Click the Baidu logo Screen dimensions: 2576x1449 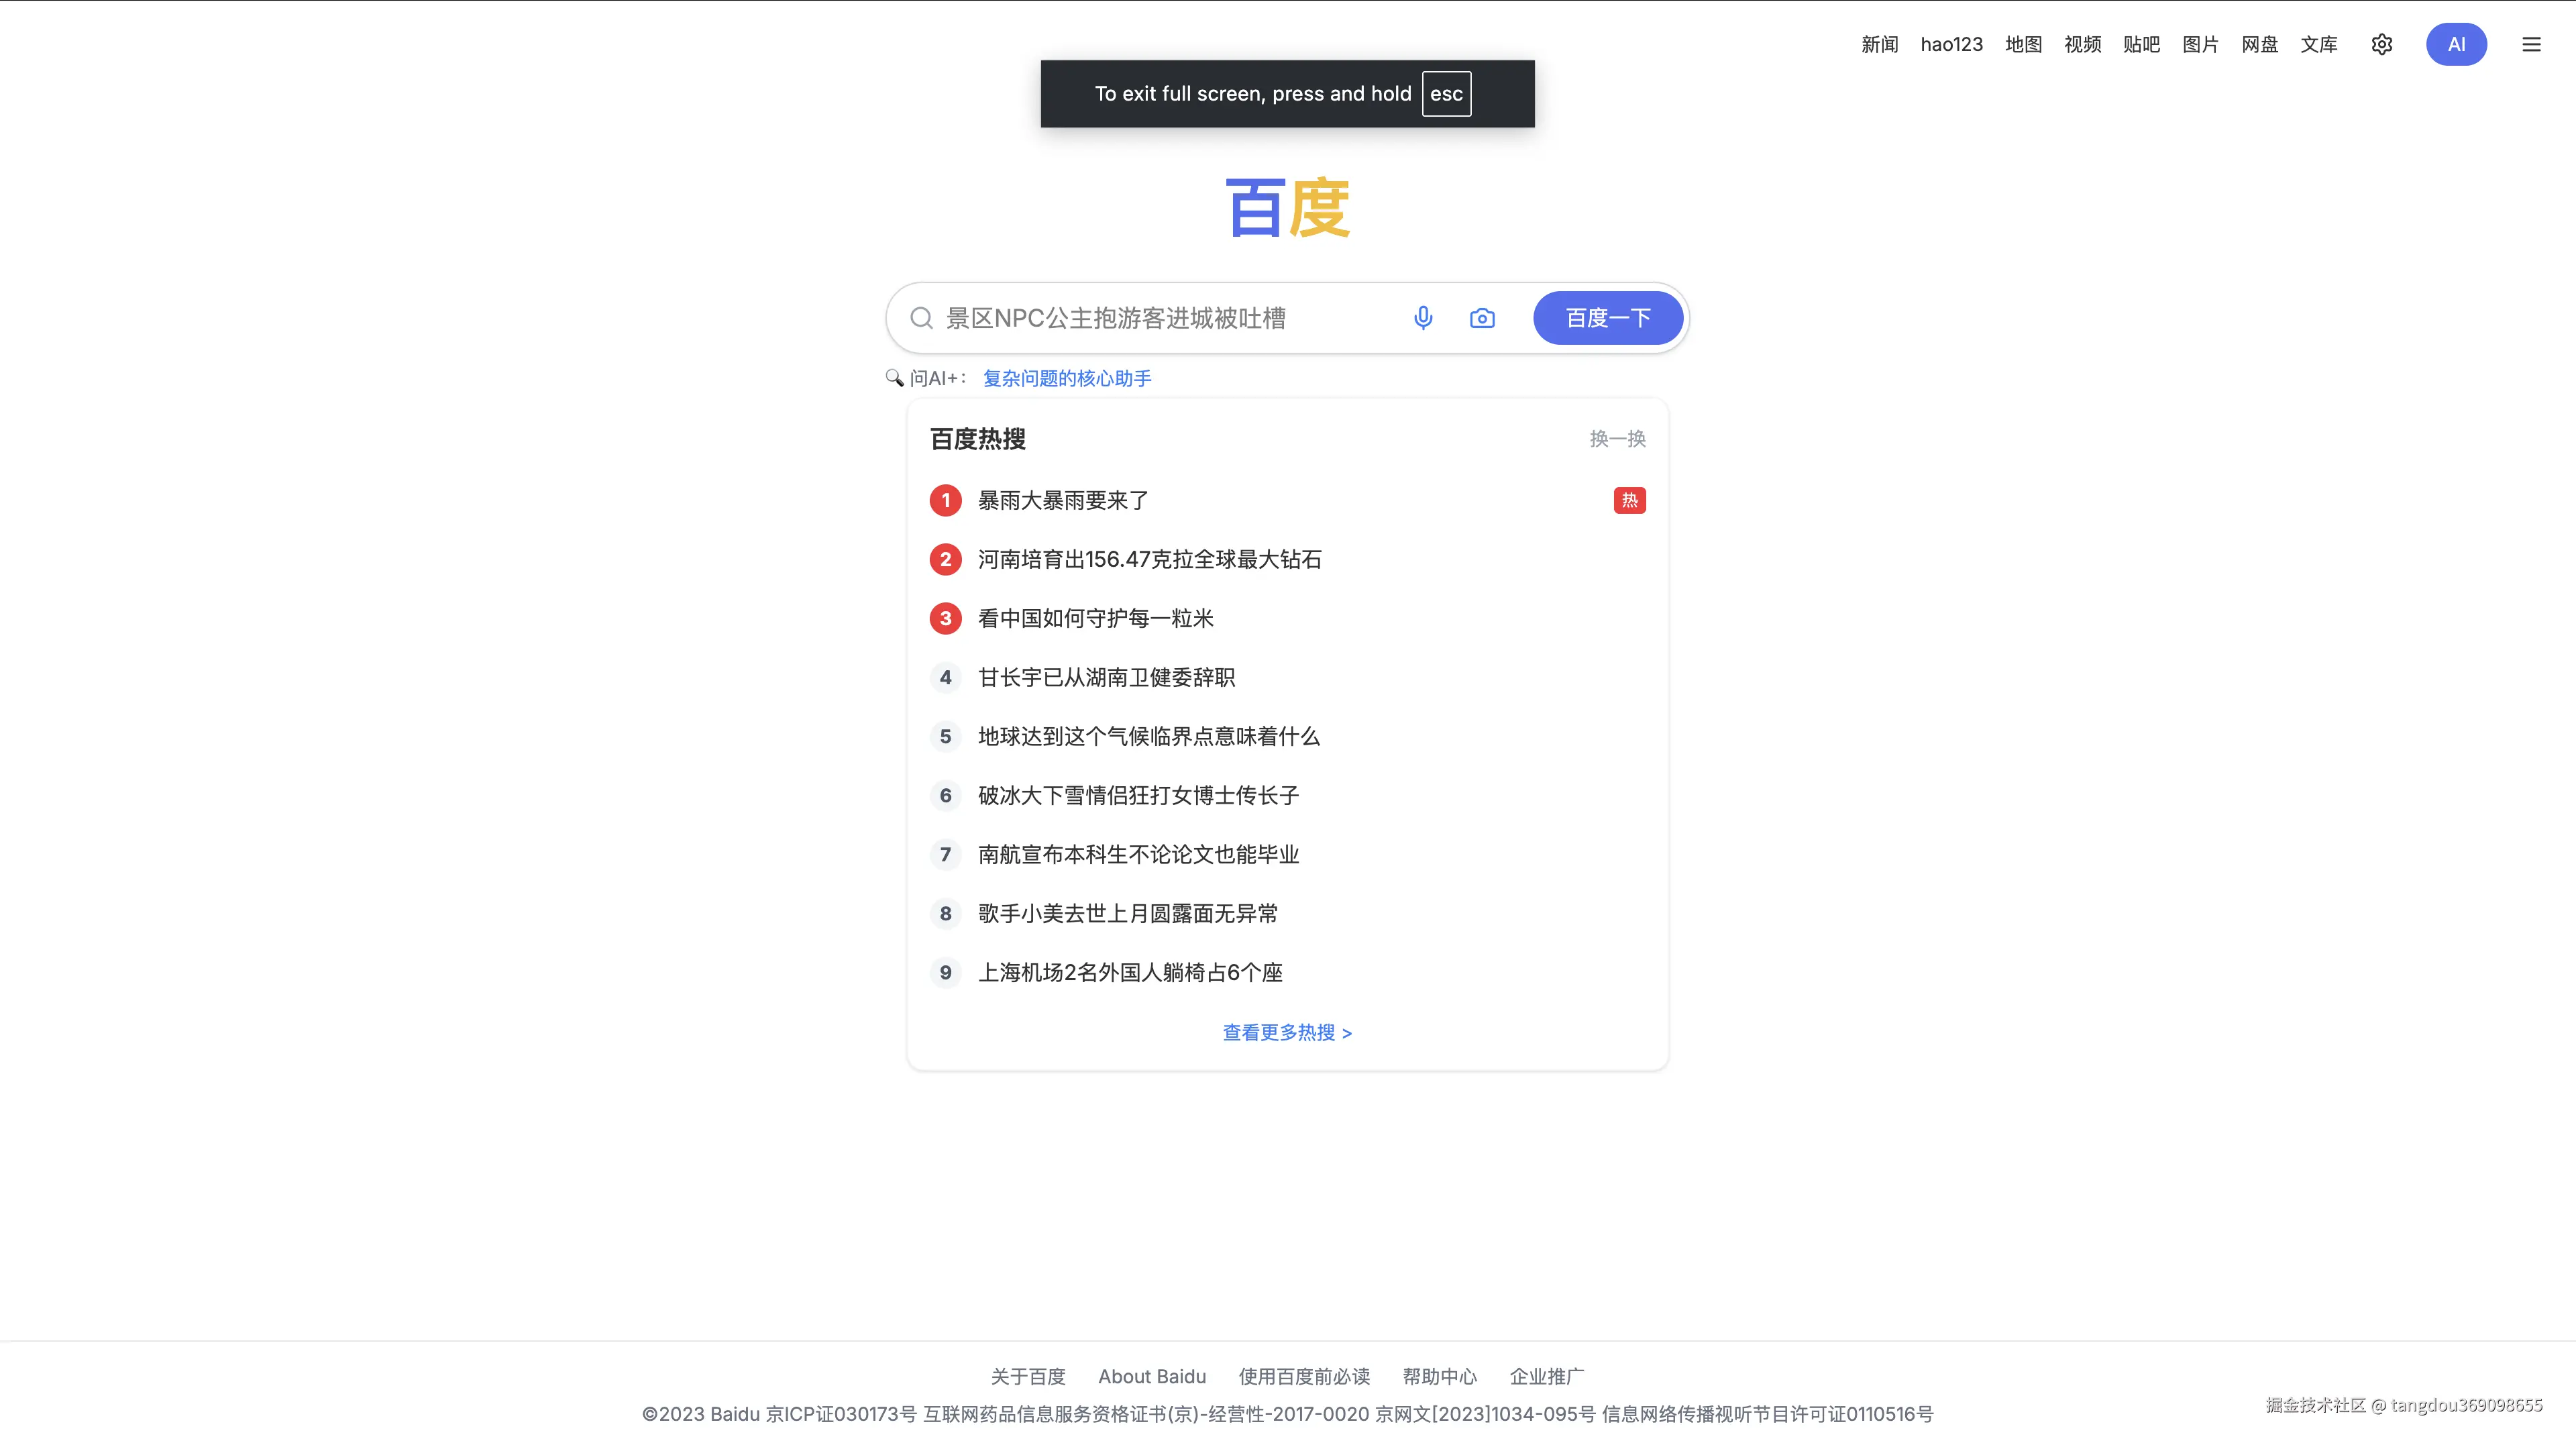[x=1288, y=208]
